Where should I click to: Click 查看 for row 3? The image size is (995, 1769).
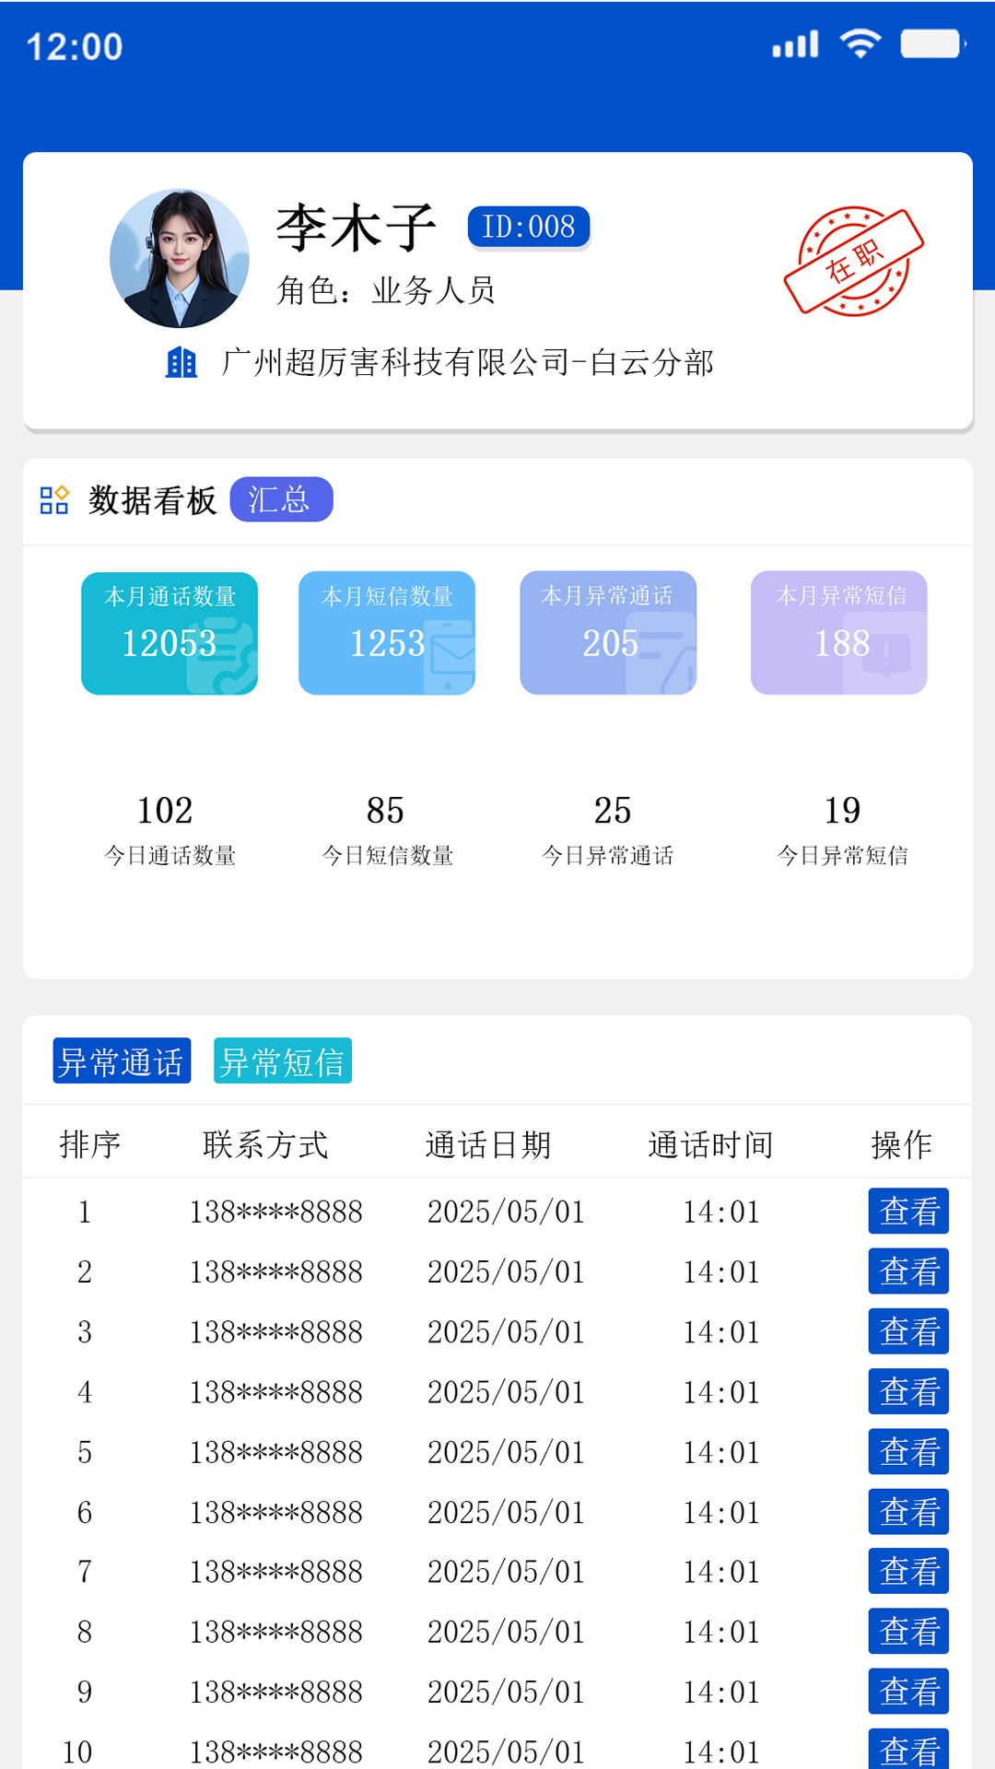pyautogui.click(x=908, y=1331)
